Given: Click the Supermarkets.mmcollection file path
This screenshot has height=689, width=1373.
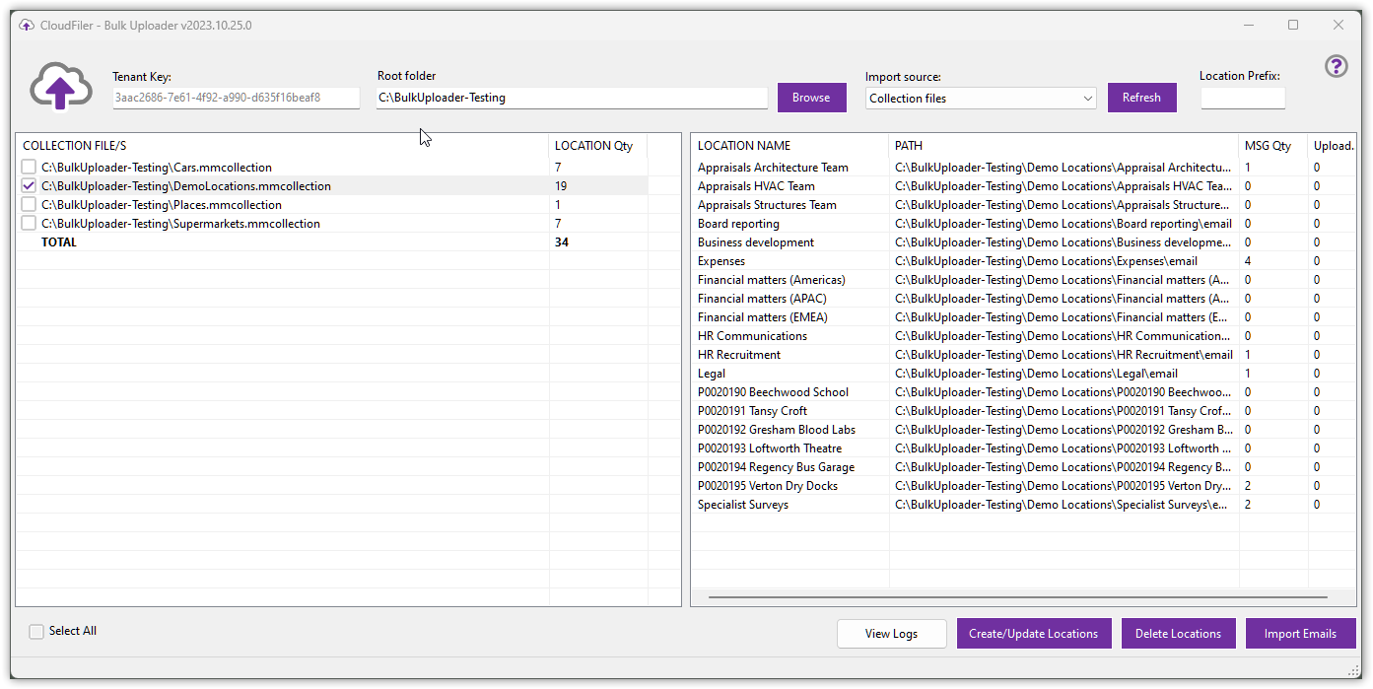Looking at the screenshot, I should 180,224.
